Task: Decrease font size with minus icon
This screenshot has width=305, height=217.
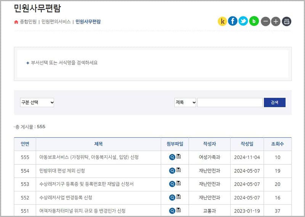Action: coord(265,21)
